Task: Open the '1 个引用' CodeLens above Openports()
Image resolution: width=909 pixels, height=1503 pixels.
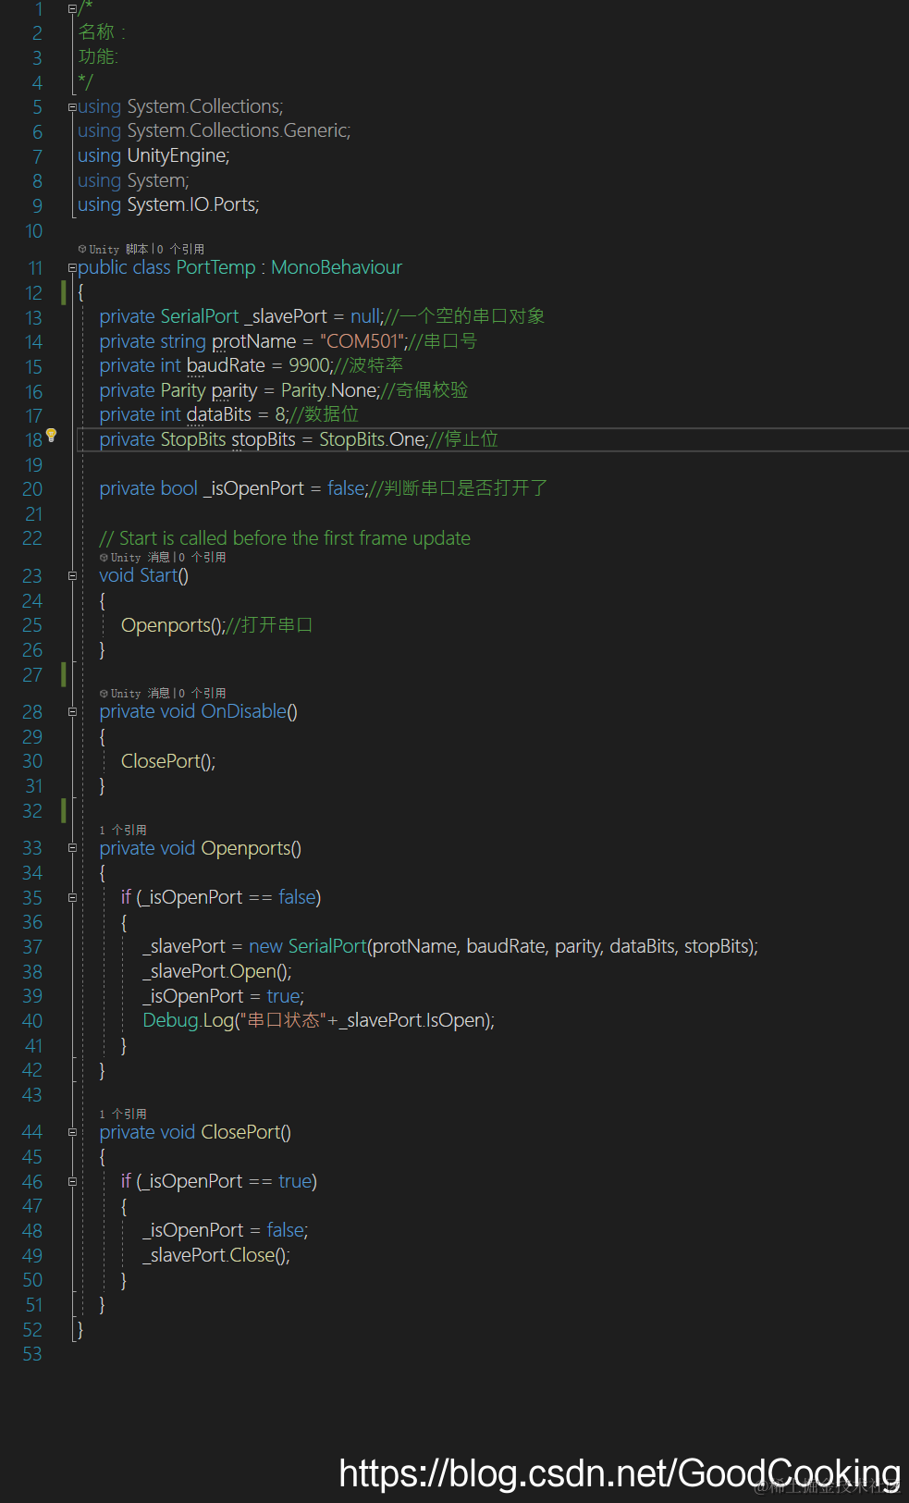Action: pyautogui.click(x=123, y=830)
